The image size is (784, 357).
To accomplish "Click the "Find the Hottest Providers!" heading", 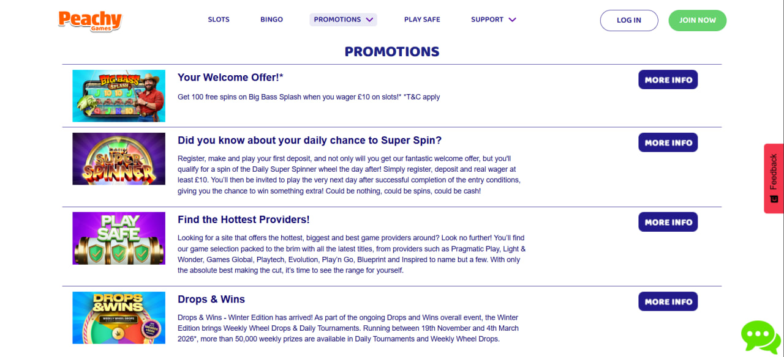I will (243, 219).
